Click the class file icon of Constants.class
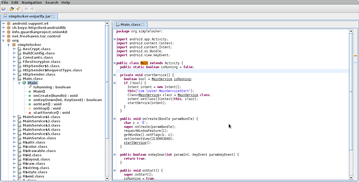 (x=19, y=57)
